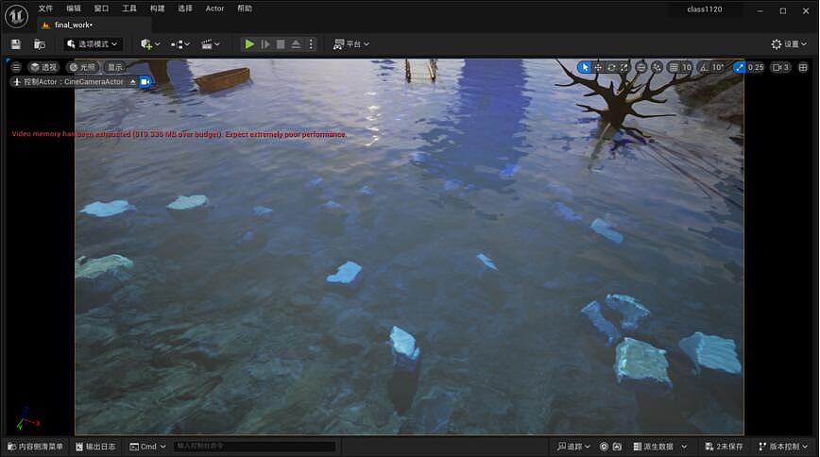This screenshot has width=820, height=457.
Task: Open the Cmd console type dropdown
Action: click(x=147, y=447)
